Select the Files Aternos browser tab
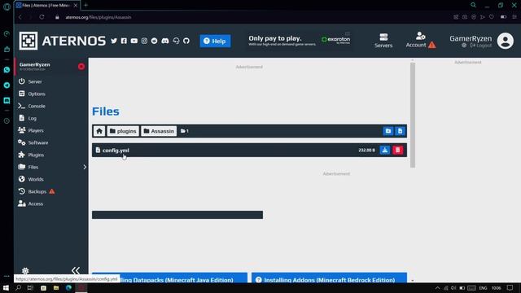This screenshot has height=293, width=521. click(x=46, y=6)
